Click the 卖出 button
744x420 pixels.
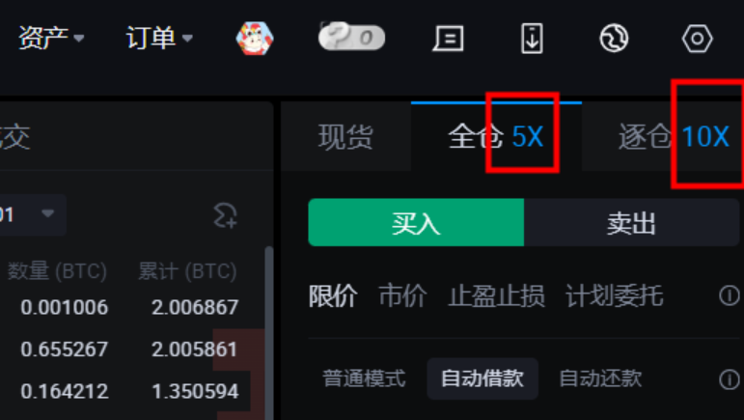631,223
